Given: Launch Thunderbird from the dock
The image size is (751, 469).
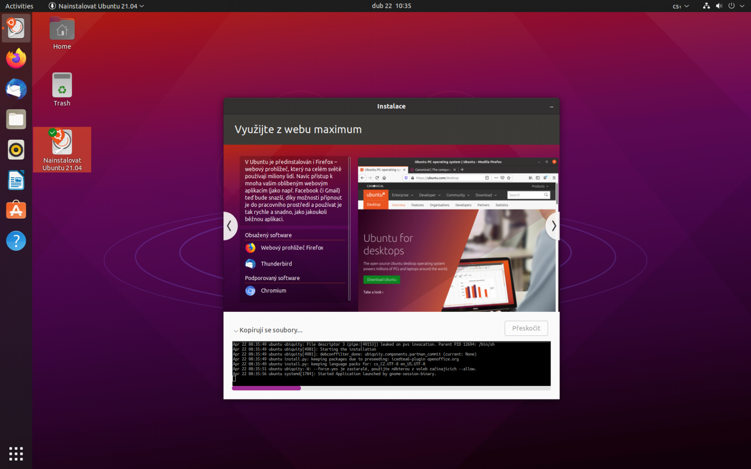Looking at the screenshot, I should coord(16,89).
